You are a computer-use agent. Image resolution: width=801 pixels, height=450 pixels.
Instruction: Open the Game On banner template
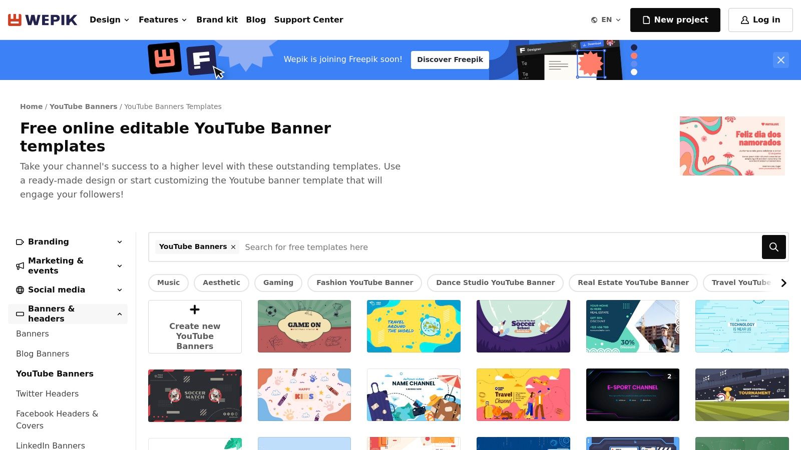[304, 326]
